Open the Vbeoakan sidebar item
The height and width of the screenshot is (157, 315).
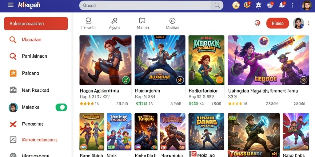[x=32, y=40]
